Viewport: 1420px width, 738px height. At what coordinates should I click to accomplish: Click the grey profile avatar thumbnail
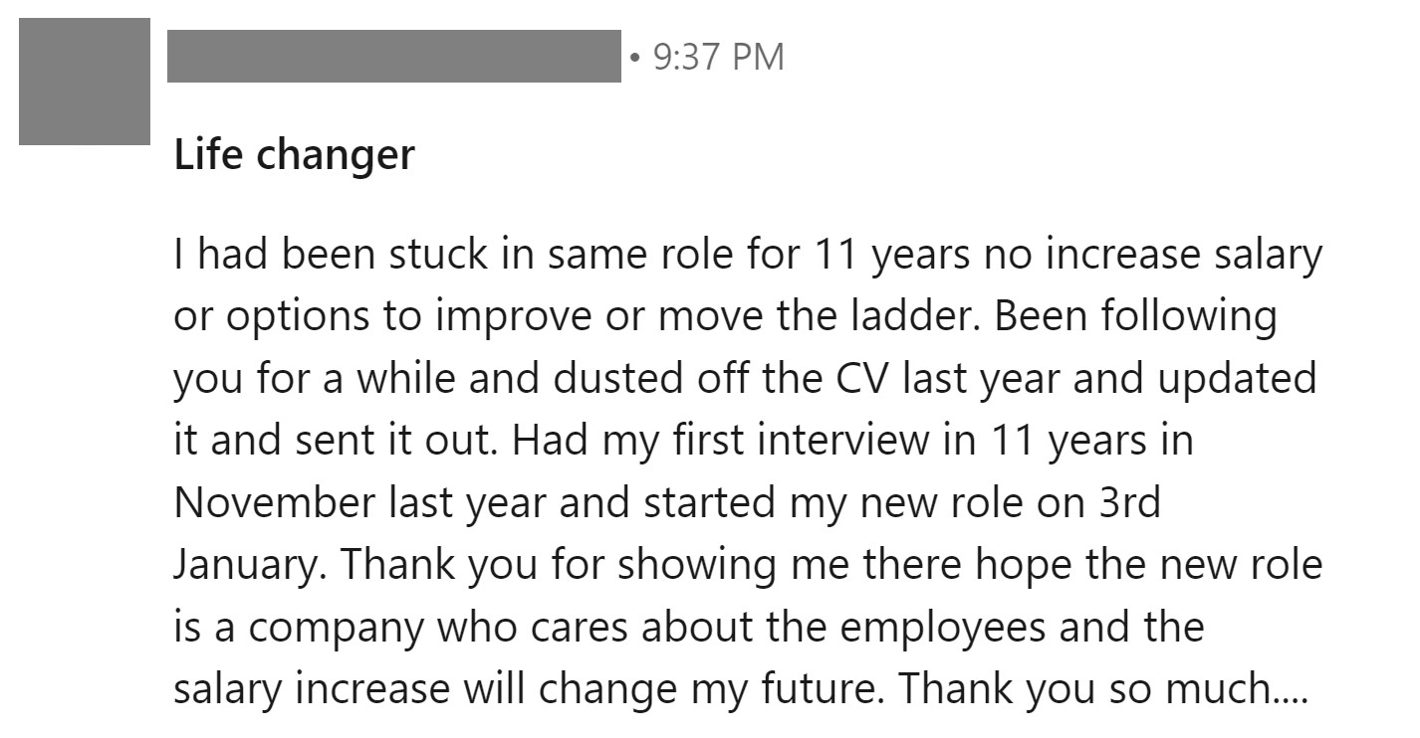(84, 82)
